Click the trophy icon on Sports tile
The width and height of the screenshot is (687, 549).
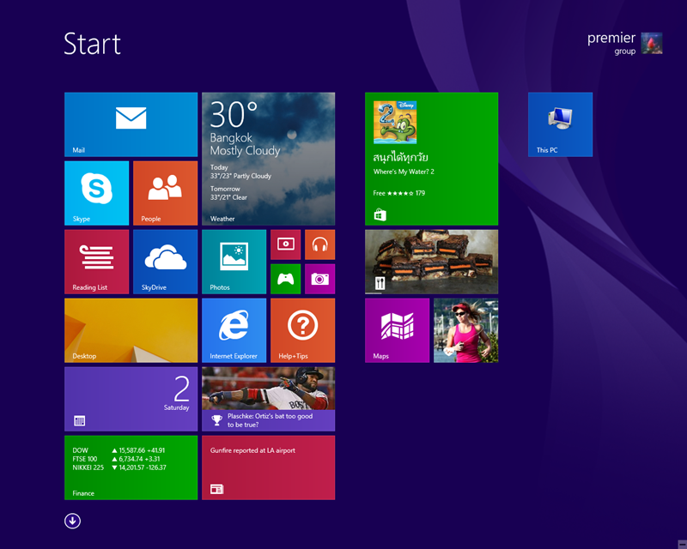[216, 420]
